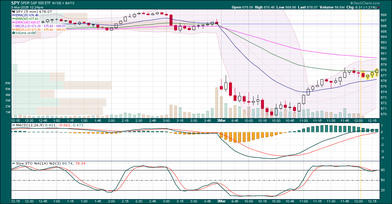
Task: Click the Open 675.06 value
Action: coord(243,7)
